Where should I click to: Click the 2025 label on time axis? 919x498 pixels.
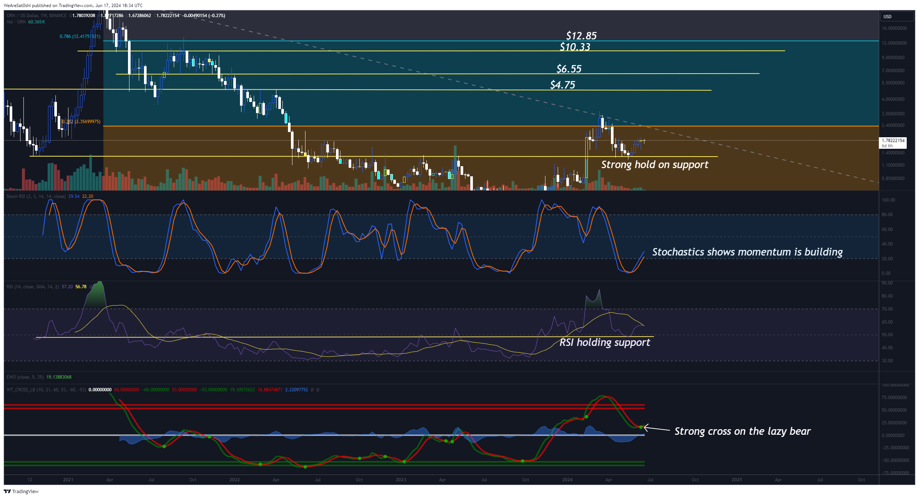point(737,480)
